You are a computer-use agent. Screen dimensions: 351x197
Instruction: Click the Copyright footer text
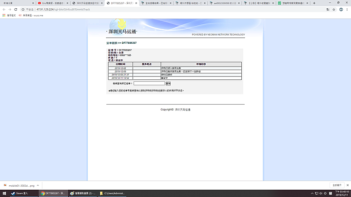pyautogui.click(x=175, y=109)
